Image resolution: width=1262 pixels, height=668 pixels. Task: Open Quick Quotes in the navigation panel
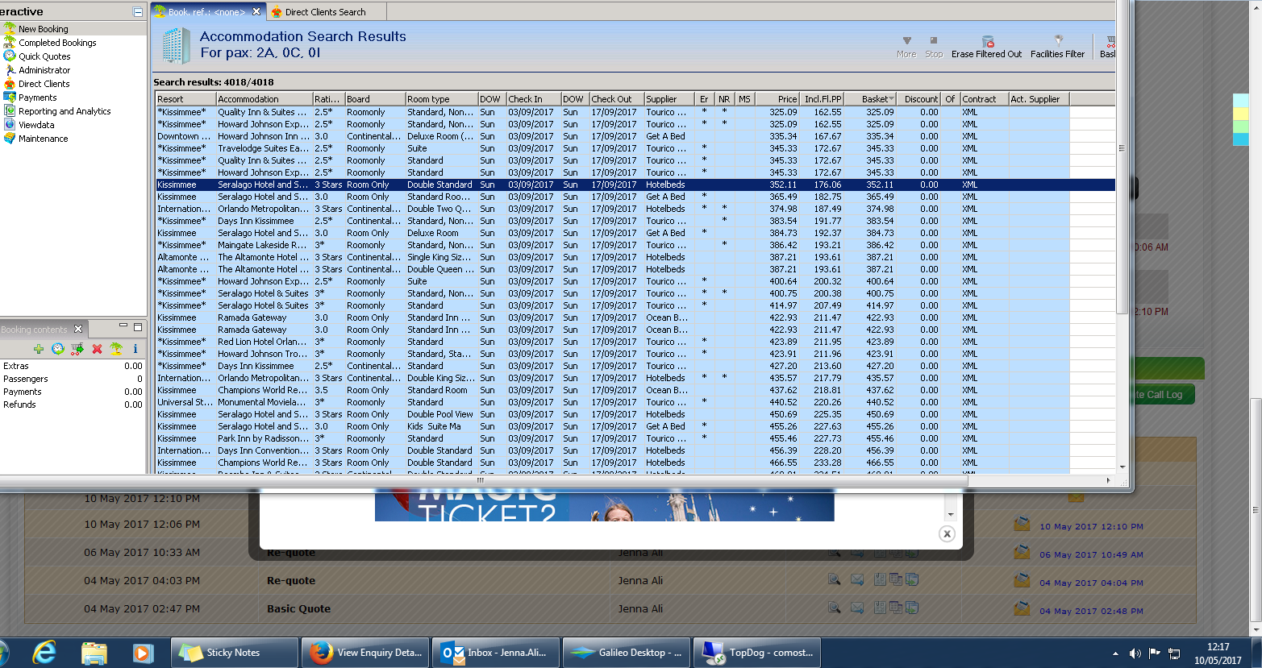[44, 56]
